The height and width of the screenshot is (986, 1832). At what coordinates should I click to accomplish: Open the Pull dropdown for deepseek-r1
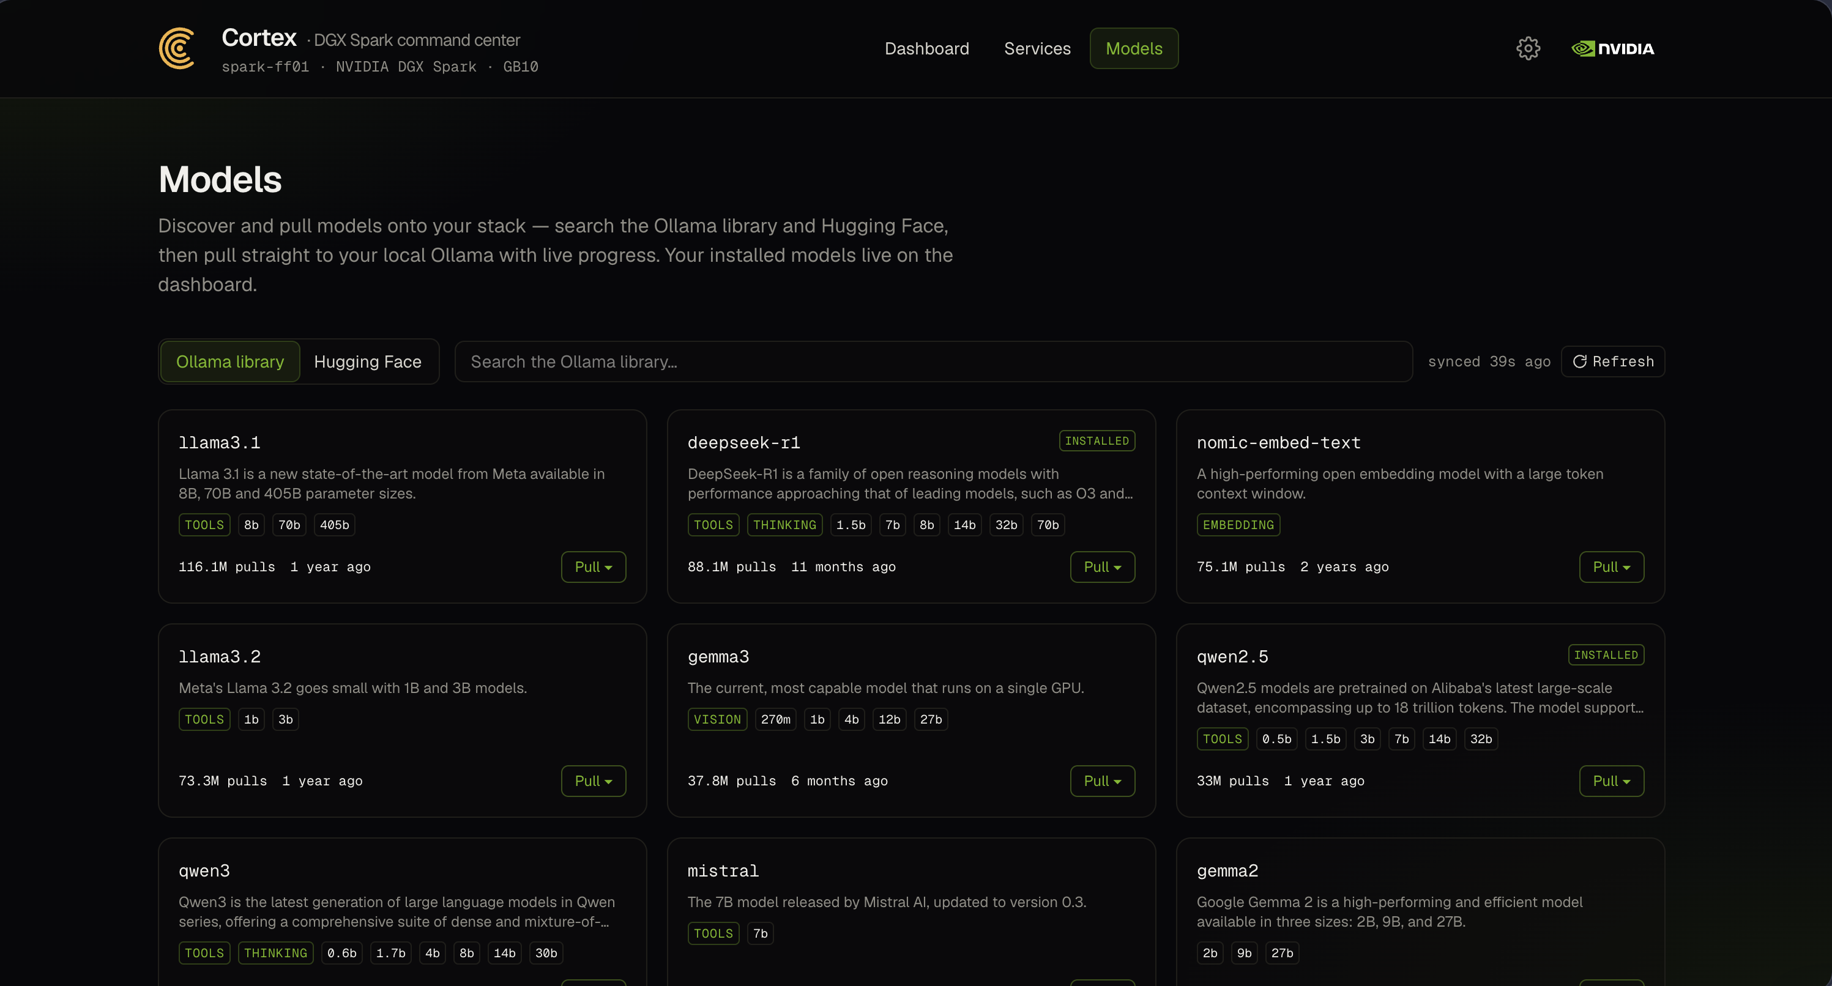coord(1103,566)
